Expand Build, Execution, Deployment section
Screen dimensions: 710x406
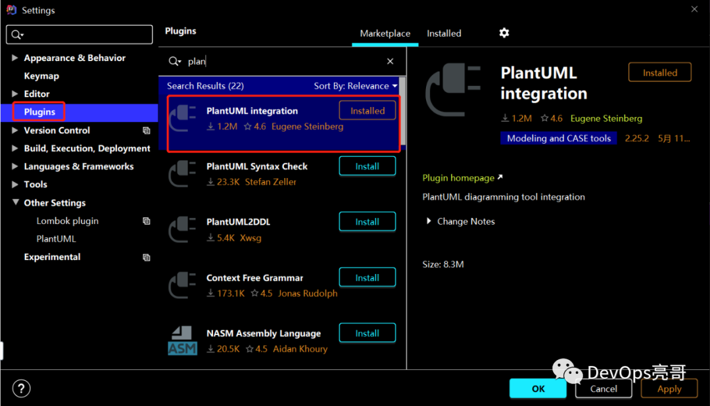[14, 148]
